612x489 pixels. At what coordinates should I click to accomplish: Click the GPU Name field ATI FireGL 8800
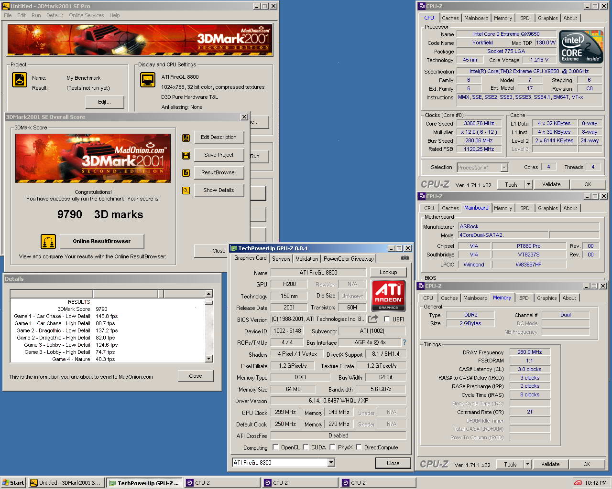pyautogui.click(x=318, y=273)
